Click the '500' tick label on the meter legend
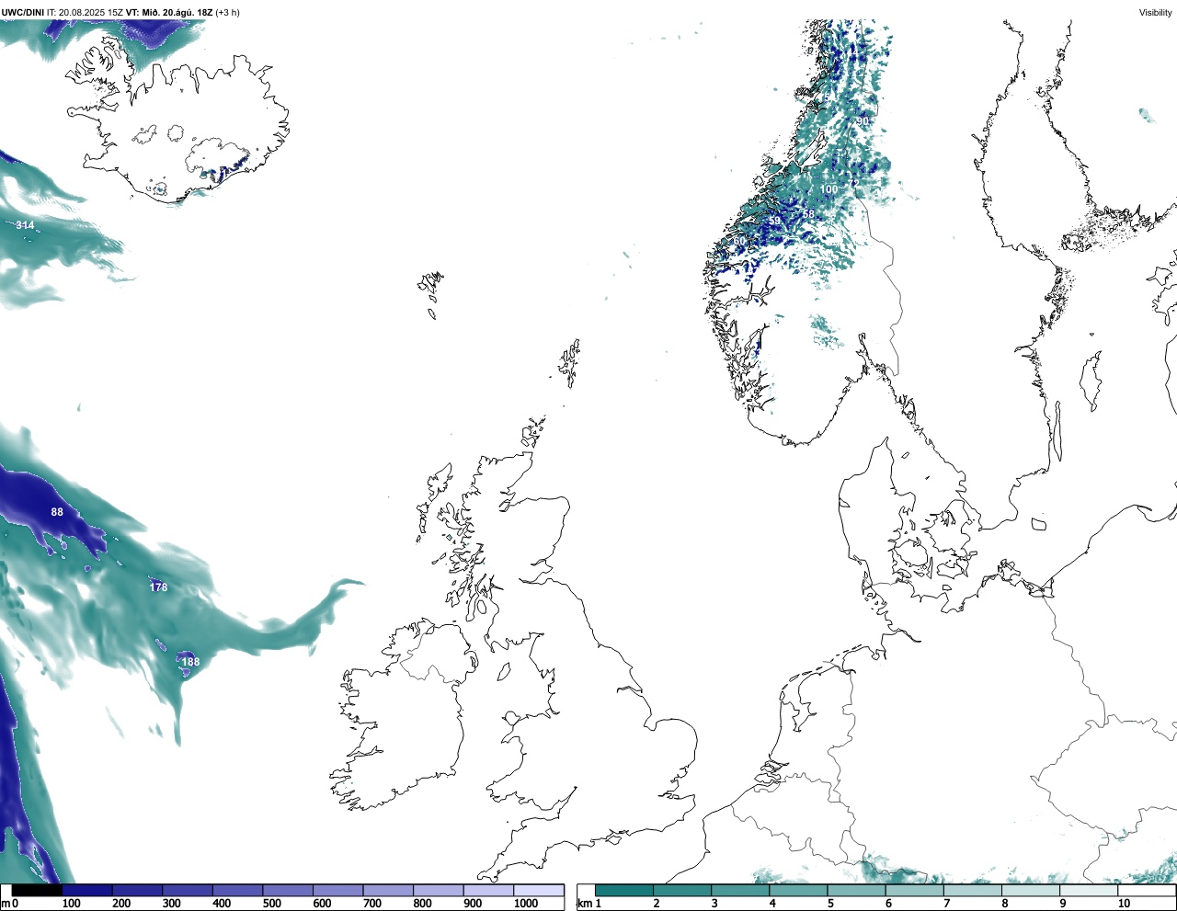 click(x=271, y=904)
